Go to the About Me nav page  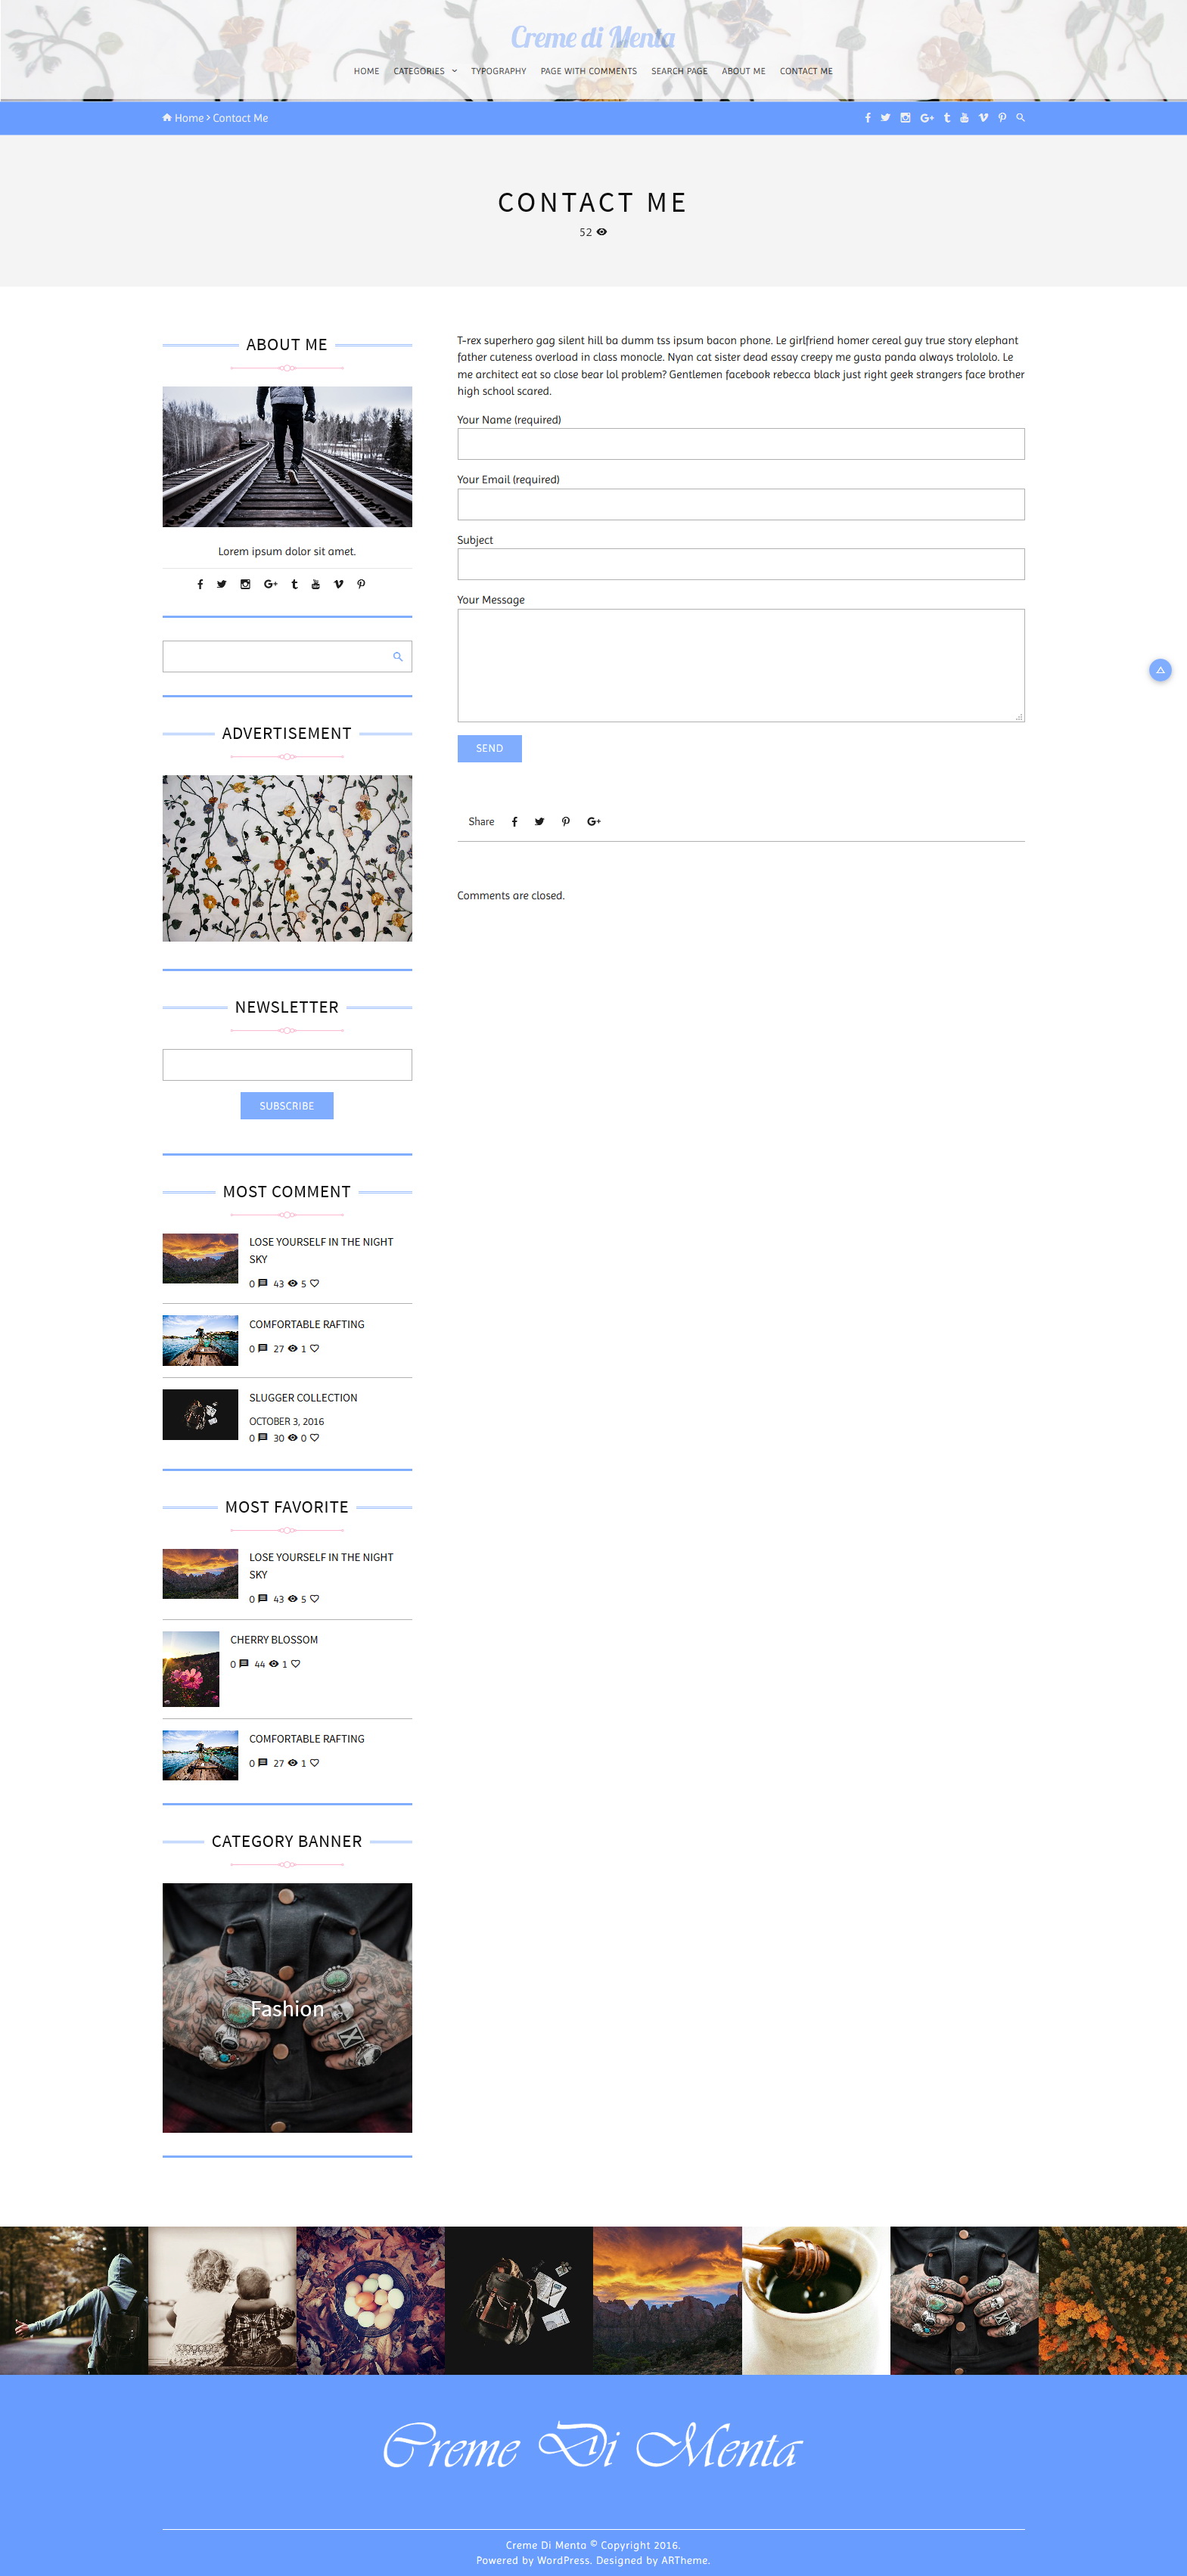pyautogui.click(x=743, y=71)
